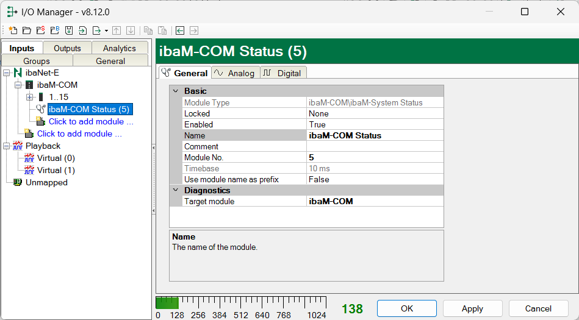The width and height of the screenshot is (579, 320).
Task: Click the Export toolbar icon
Action: (x=97, y=30)
